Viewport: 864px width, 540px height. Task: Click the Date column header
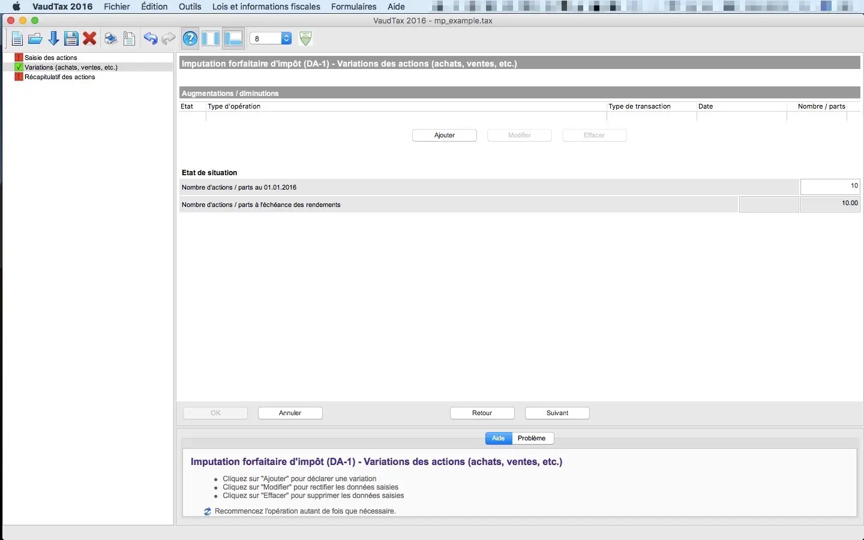pos(742,106)
